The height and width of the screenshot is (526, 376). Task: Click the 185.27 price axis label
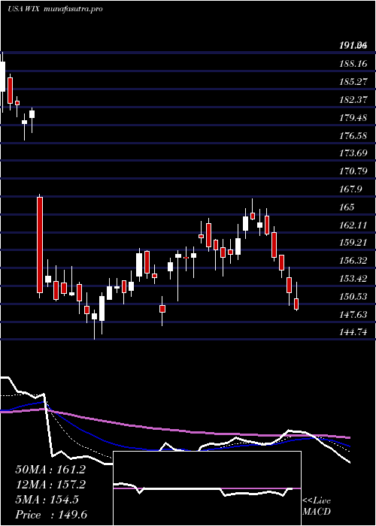click(x=353, y=81)
